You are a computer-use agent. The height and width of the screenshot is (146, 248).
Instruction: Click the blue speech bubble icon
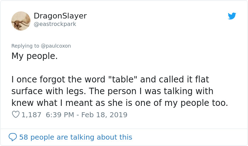point(13,137)
